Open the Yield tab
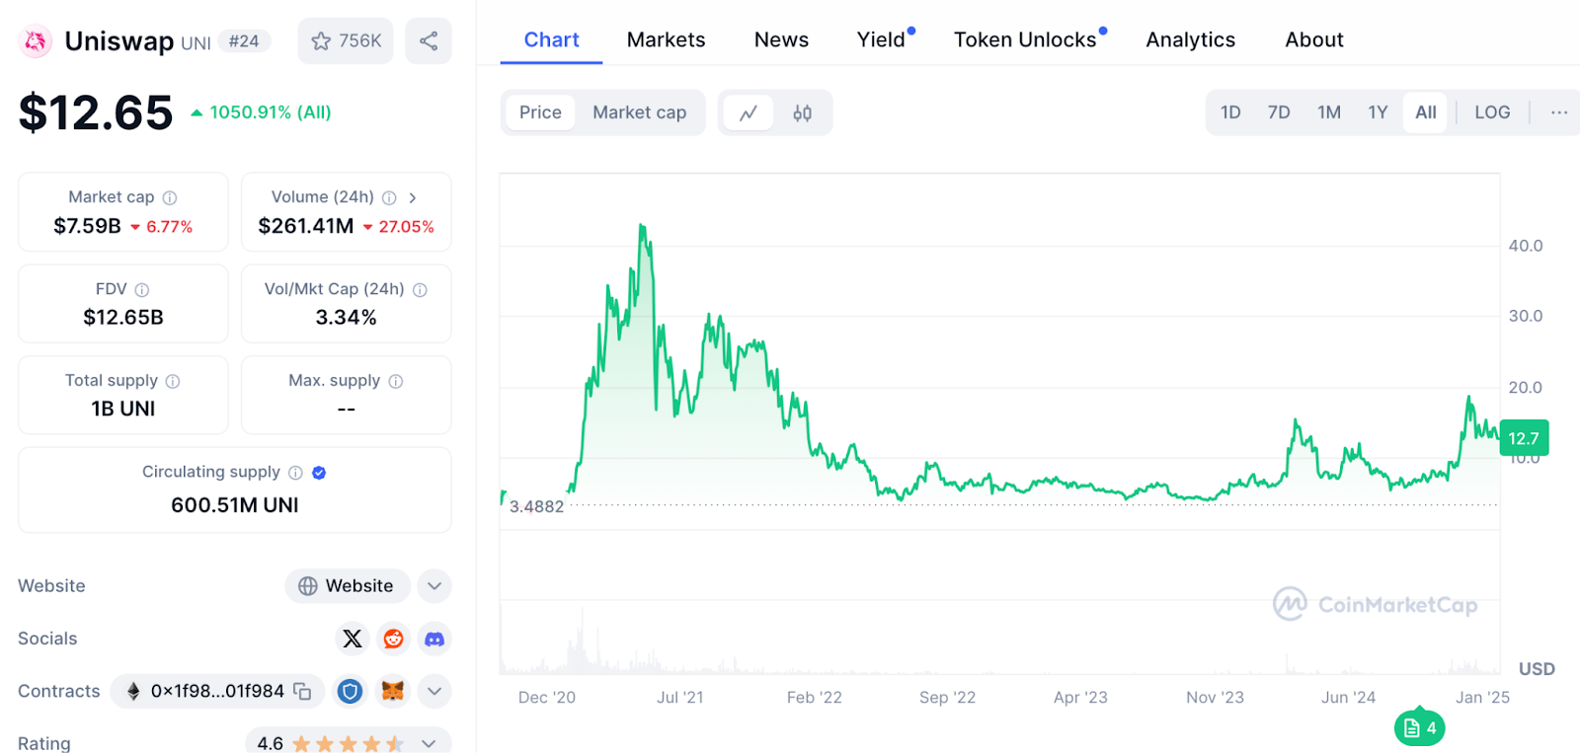Viewport: 1580px width, 753px height. [x=881, y=39]
